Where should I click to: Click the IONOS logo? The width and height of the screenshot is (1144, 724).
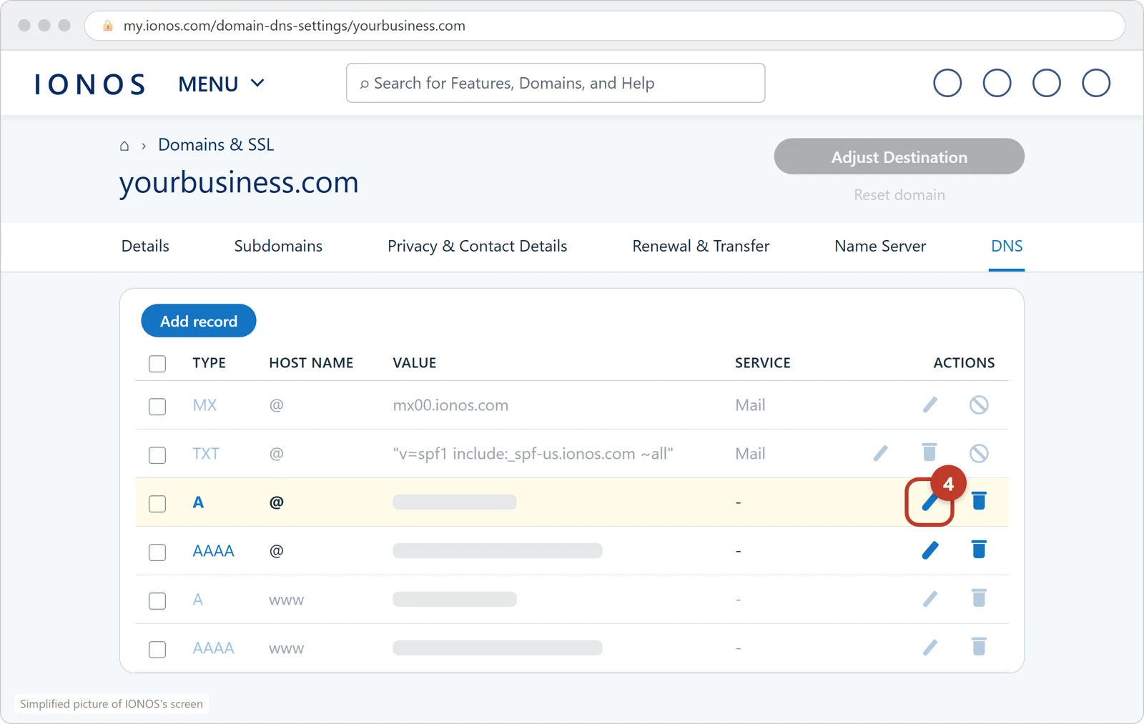pyautogui.click(x=90, y=84)
